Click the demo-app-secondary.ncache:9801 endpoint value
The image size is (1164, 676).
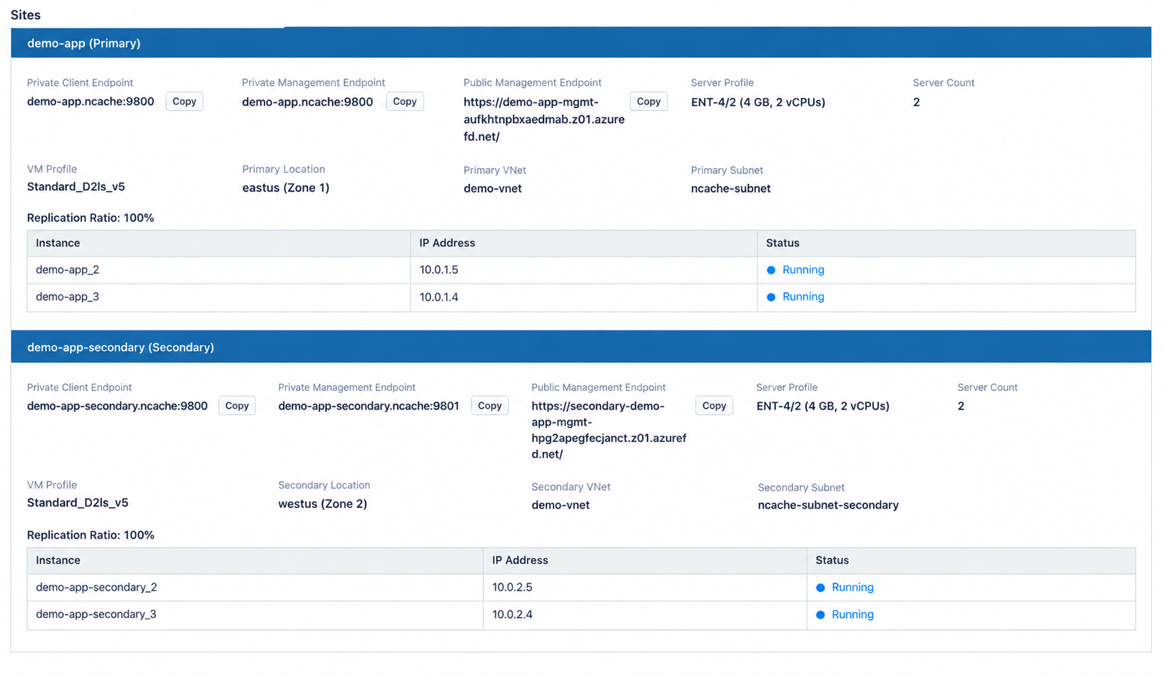tap(369, 405)
